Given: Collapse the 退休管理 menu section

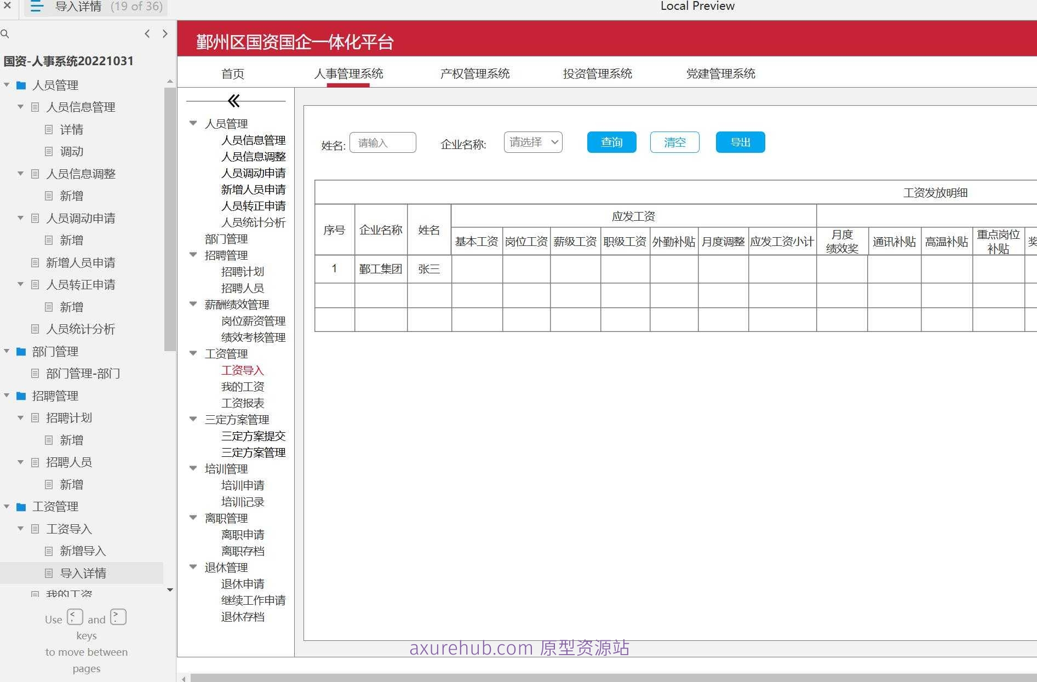Looking at the screenshot, I should coord(193,566).
